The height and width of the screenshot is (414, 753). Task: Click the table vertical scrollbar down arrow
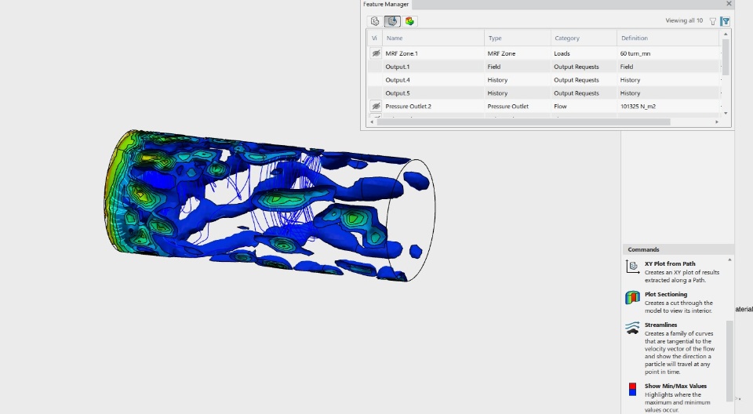(x=725, y=114)
